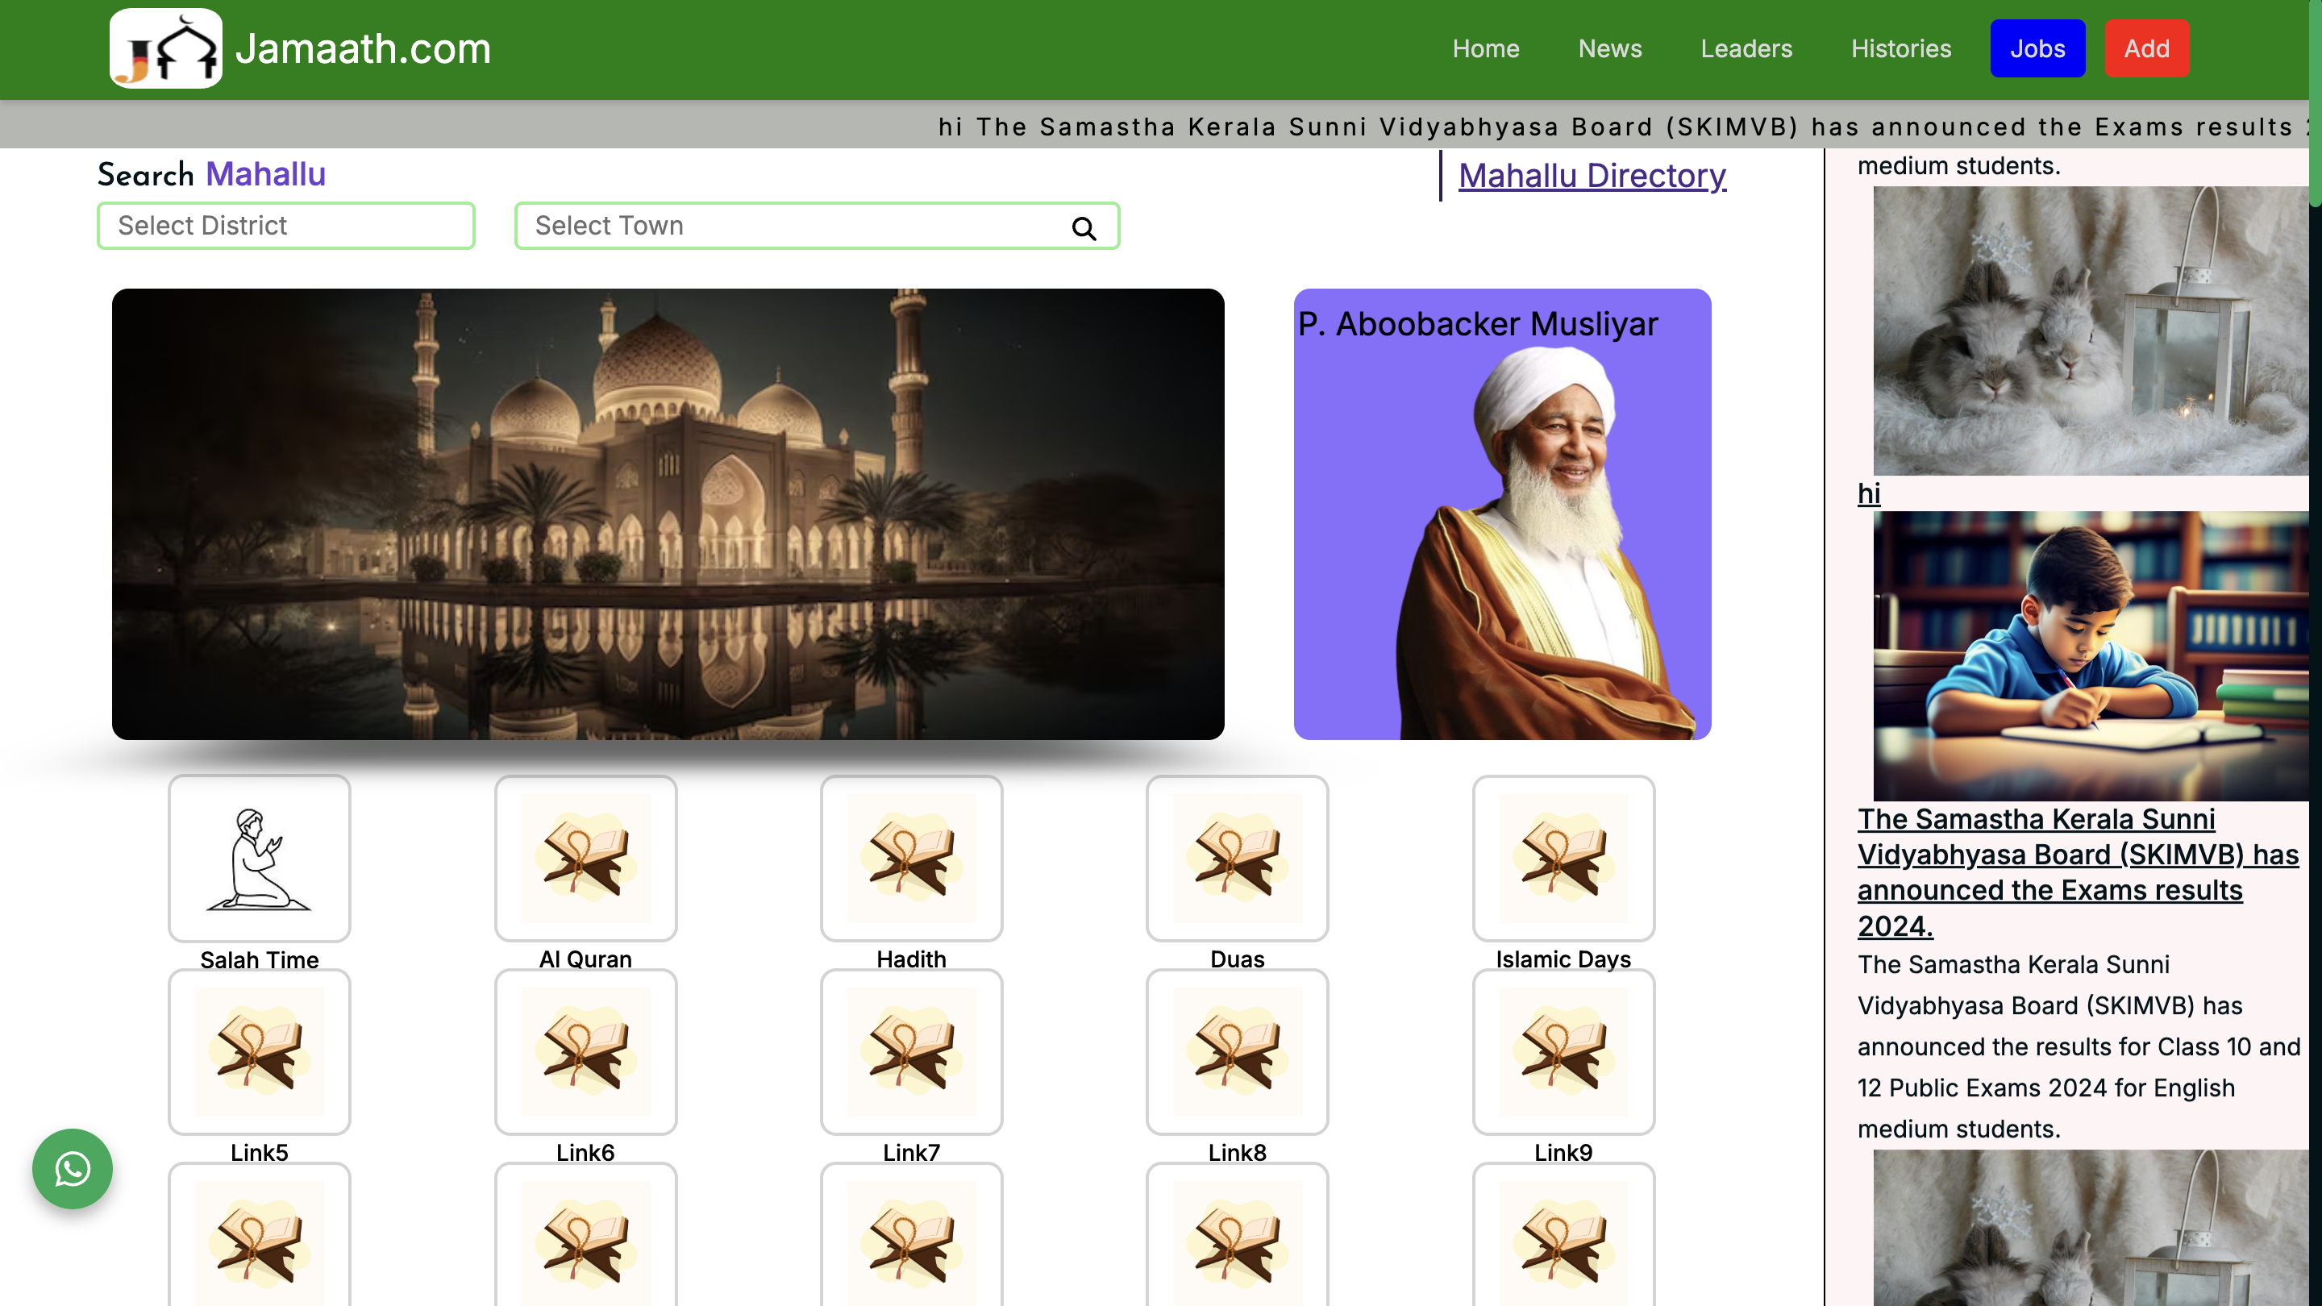The image size is (2322, 1306).
Task: Click the Duas icon
Action: coord(1237,858)
